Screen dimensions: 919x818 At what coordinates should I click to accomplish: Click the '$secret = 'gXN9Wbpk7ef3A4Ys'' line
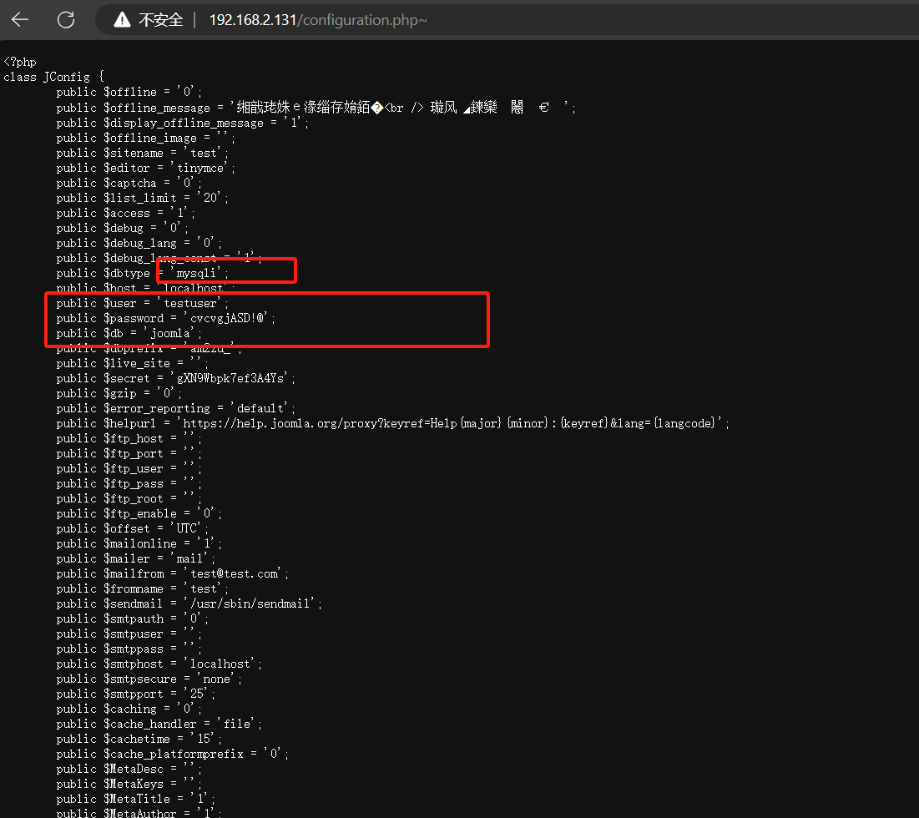click(x=176, y=378)
